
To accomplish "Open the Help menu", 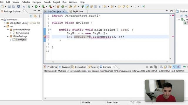I will point(82,2).
